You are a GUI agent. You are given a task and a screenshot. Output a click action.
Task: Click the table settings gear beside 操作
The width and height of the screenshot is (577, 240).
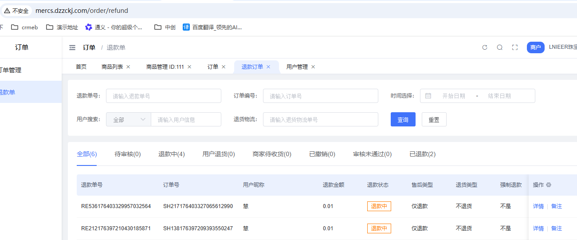coord(549,185)
